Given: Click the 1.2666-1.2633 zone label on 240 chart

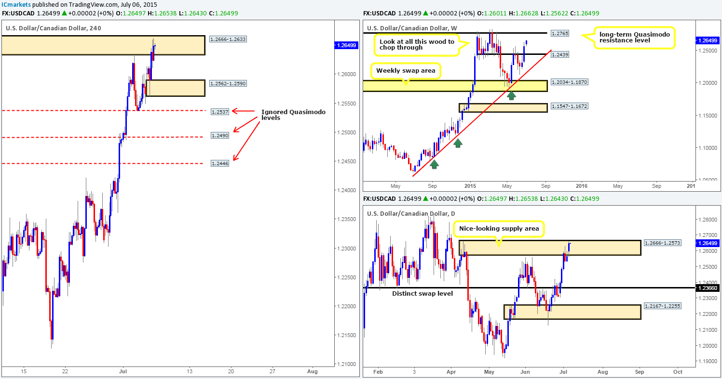Looking at the screenshot, I should [x=228, y=39].
